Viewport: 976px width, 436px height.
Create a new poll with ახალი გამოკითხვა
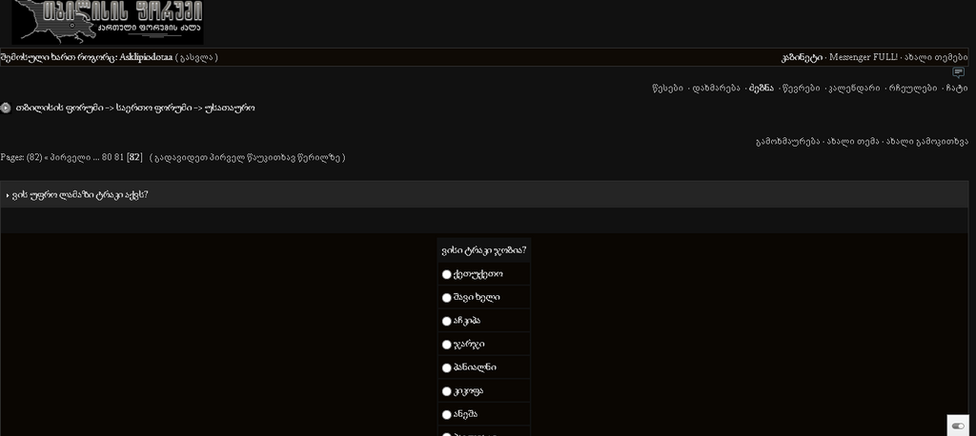926,142
